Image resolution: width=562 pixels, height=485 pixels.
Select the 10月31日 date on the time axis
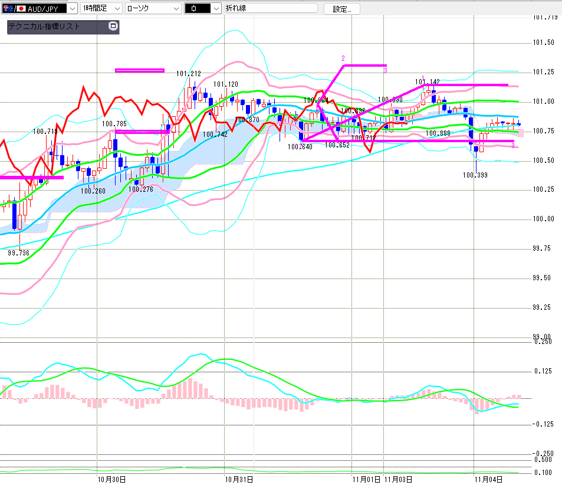coord(239,479)
